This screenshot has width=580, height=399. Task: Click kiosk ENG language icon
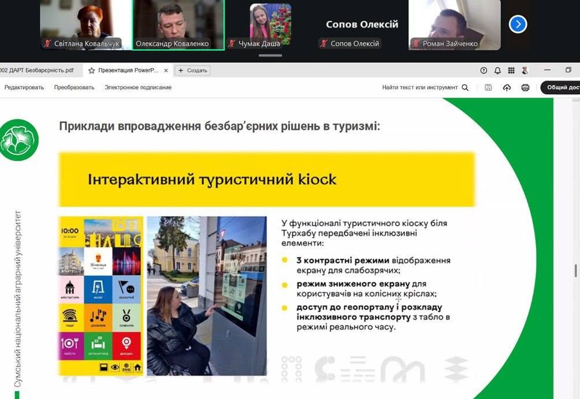(x=126, y=367)
